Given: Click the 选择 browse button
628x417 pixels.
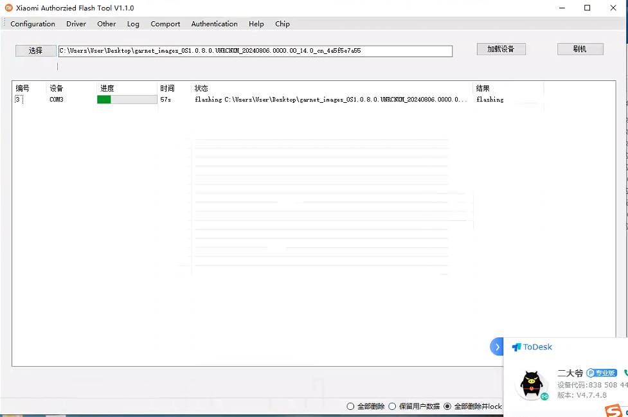Looking at the screenshot, I should [35, 51].
